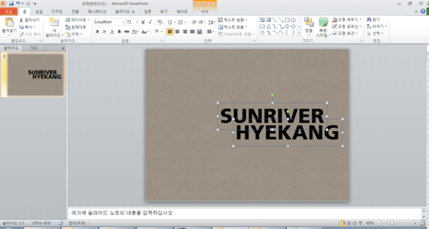Expand Shape Fill (도형 채우기) dropdown arrow

tap(360, 20)
